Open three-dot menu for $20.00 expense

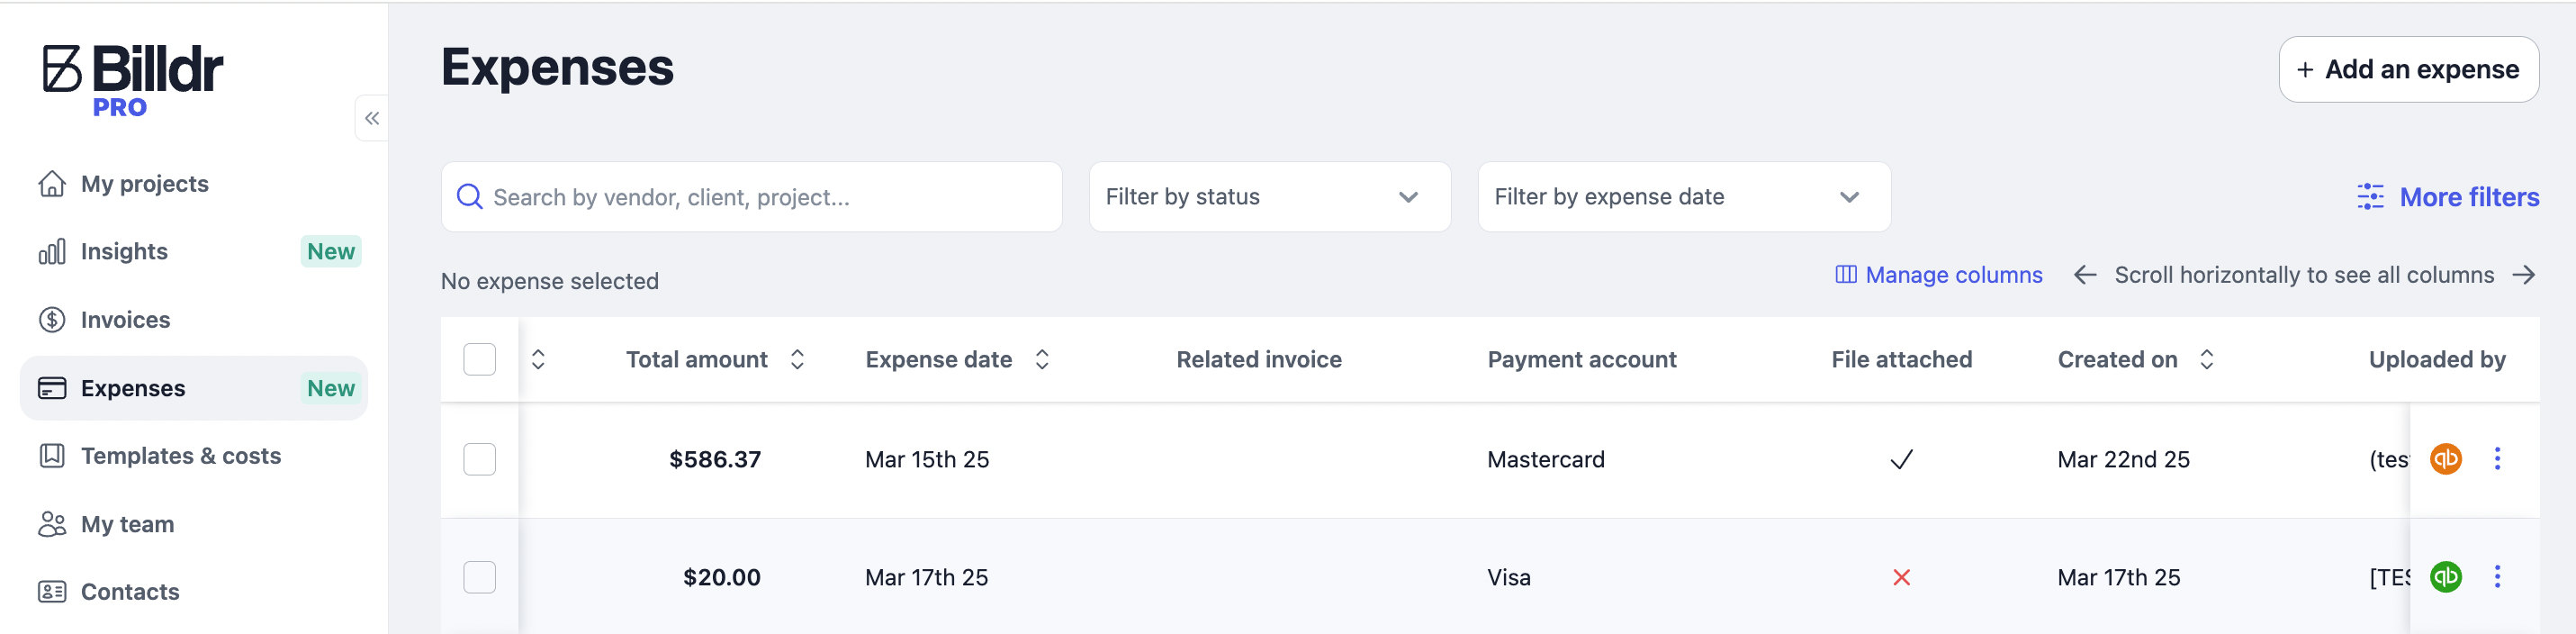[2497, 577]
